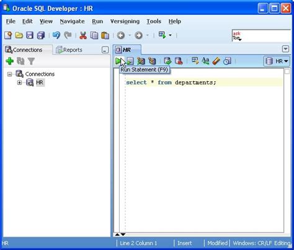Open the Edit menu
The width and height of the screenshot is (294, 250).
pos(27,21)
